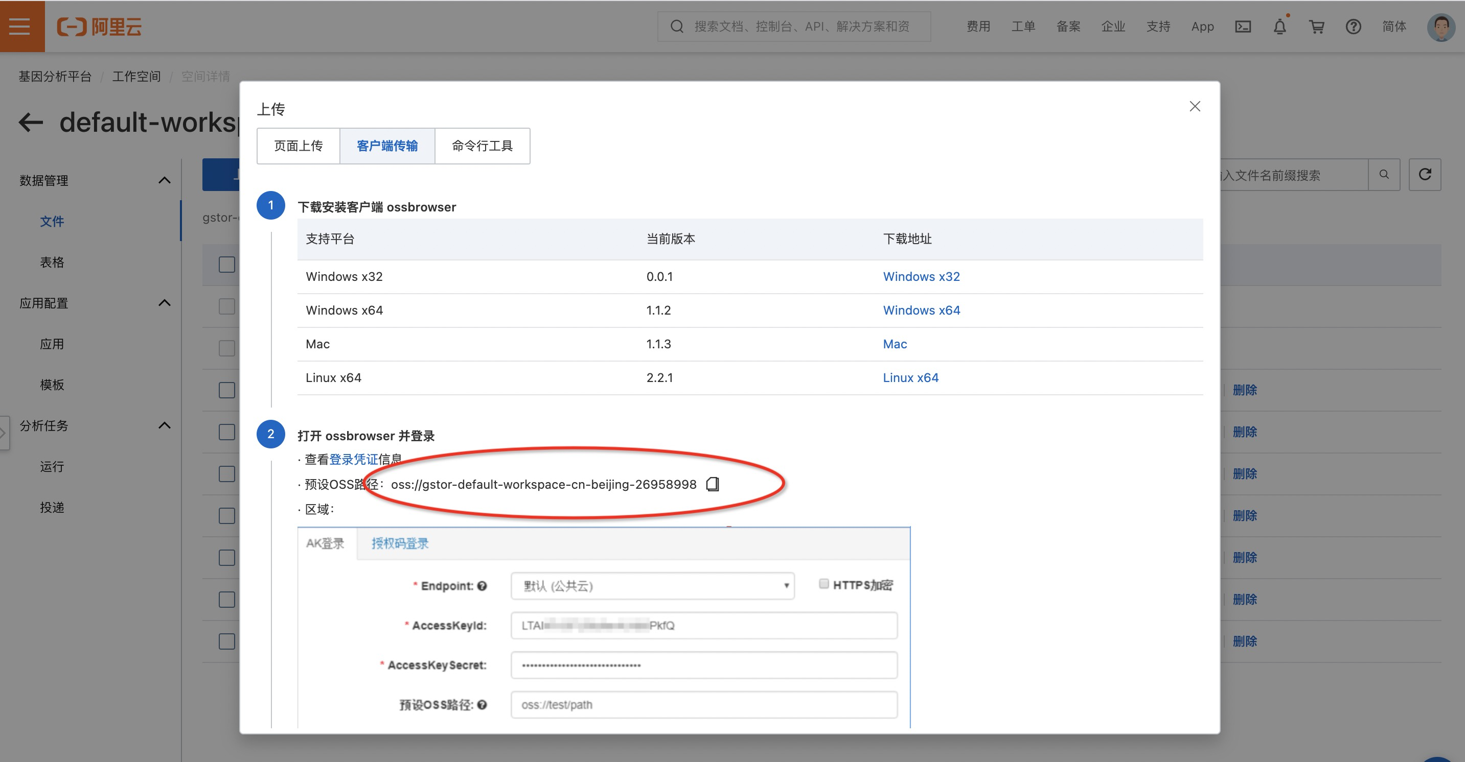Refresh the file list

point(1425,175)
